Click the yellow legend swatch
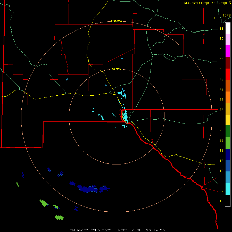The height and width of the screenshot is (232, 232). [228, 120]
